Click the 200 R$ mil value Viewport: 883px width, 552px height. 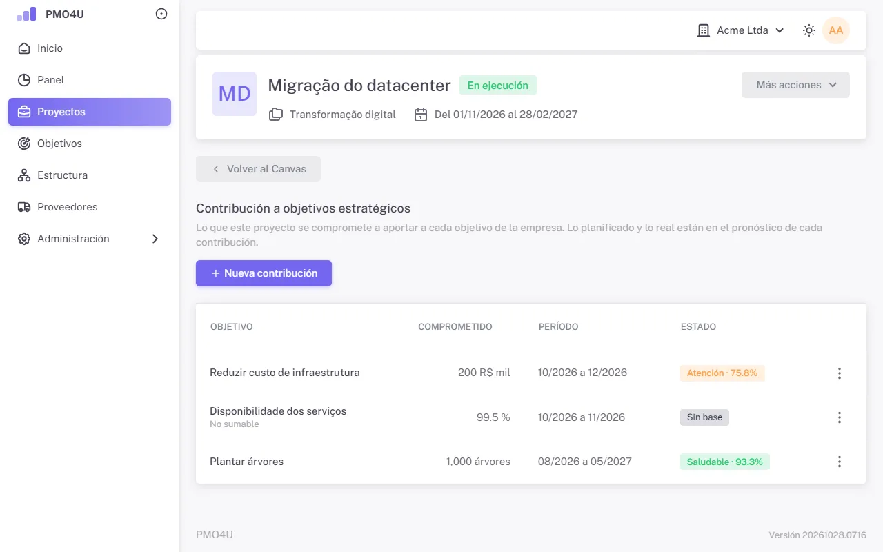pyautogui.click(x=484, y=373)
